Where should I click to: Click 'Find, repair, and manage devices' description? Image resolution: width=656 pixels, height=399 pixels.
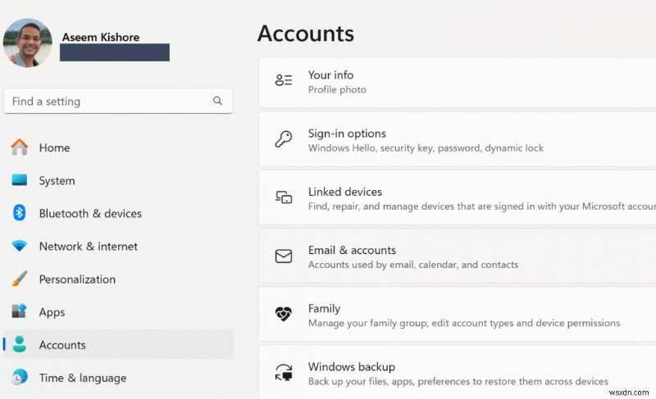482,206
